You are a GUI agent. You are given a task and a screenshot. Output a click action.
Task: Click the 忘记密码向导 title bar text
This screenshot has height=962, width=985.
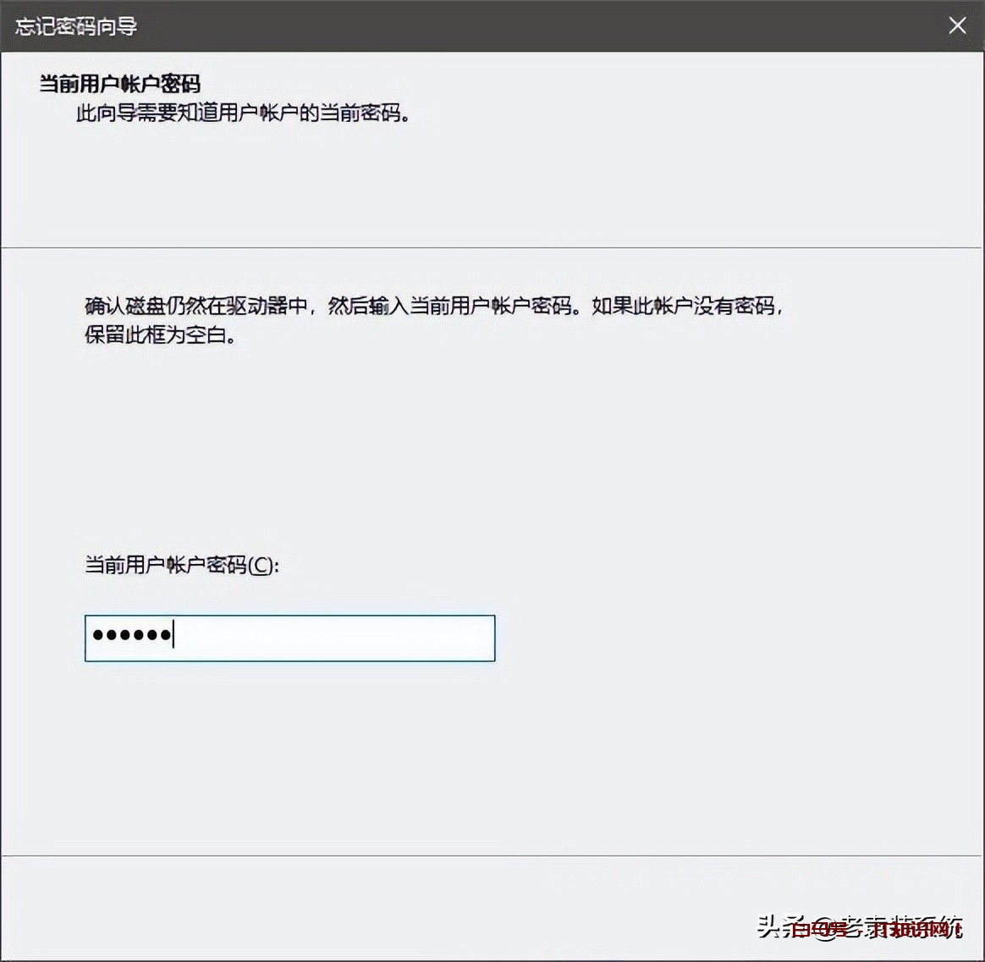point(76,26)
